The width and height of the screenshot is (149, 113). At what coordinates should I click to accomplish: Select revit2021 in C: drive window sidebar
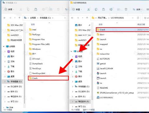click(13, 35)
